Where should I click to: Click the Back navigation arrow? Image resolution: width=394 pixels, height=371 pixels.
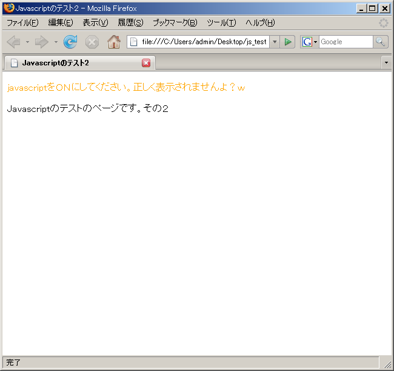(x=14, y=42)
